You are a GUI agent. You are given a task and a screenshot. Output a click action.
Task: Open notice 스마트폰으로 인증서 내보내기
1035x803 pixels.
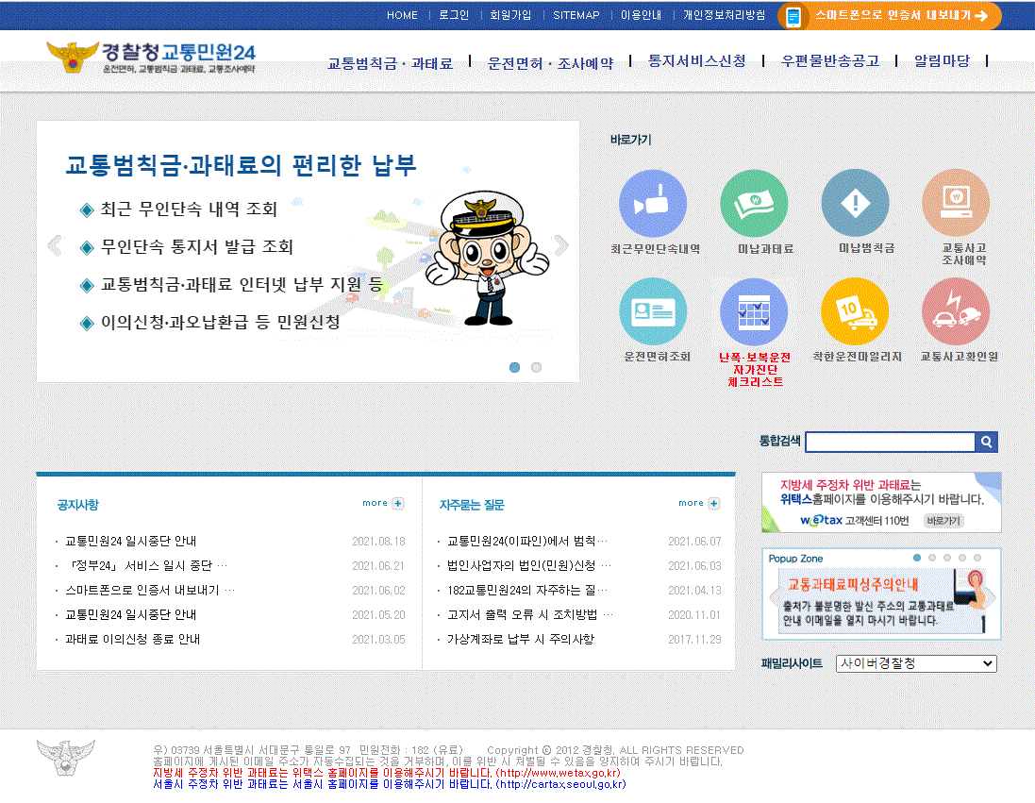coord(151,591)
